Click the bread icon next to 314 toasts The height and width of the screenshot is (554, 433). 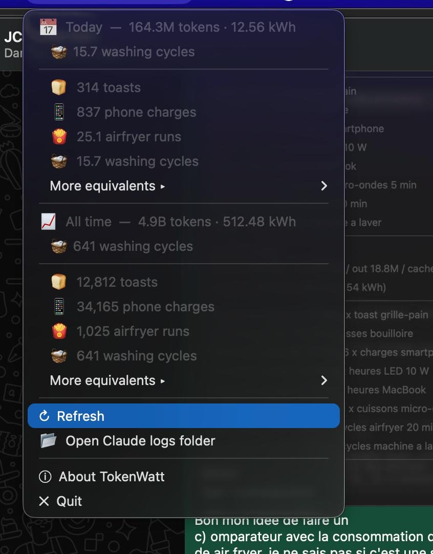coord(59,87)
